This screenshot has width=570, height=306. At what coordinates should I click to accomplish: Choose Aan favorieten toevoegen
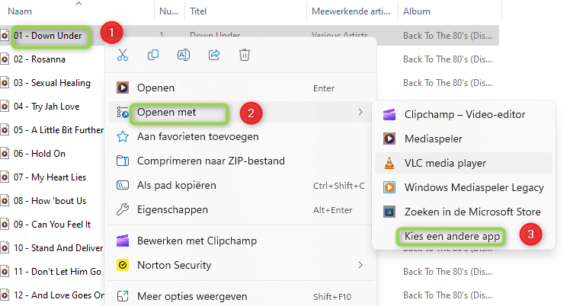241,137
